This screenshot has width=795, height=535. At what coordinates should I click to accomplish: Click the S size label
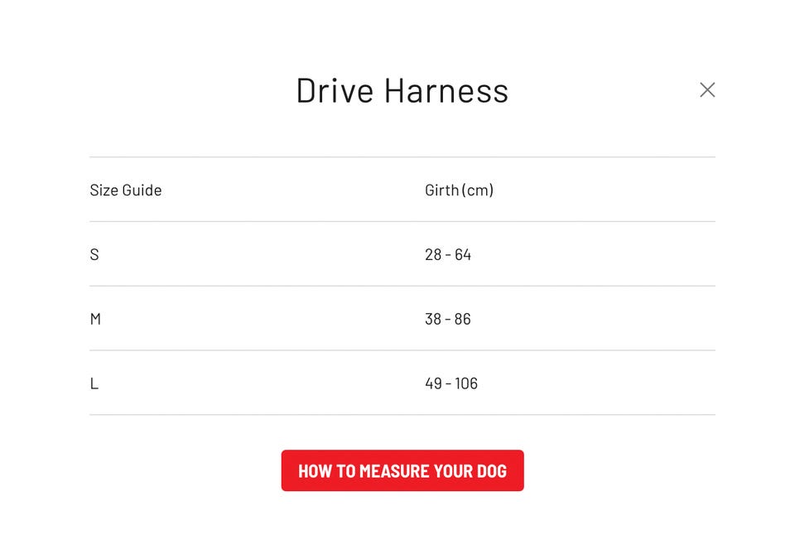click(94, 254)
